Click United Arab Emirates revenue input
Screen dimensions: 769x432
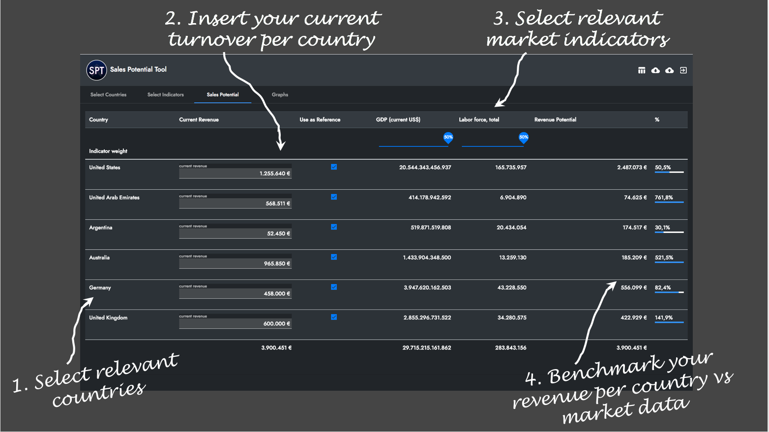pyautogui.click(x=235, y=203)
